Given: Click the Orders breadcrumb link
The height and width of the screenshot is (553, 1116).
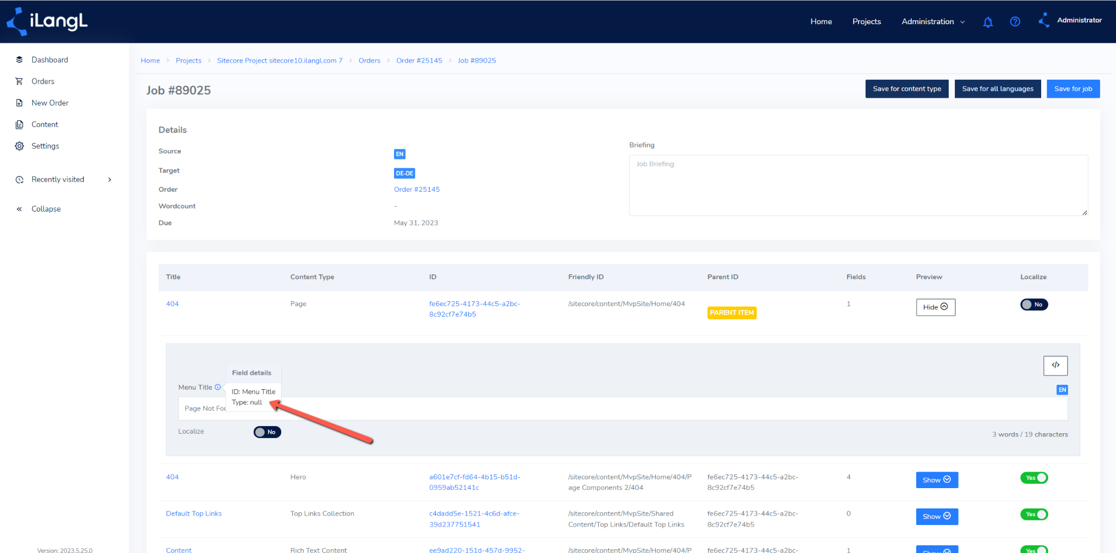Looking at the screenshot, I should coord(369,60).
